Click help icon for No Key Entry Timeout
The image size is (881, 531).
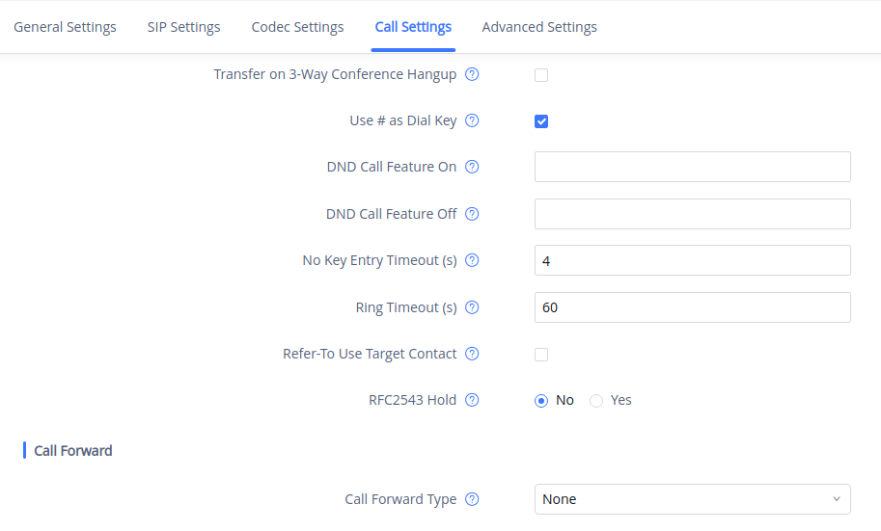point(473,260)
